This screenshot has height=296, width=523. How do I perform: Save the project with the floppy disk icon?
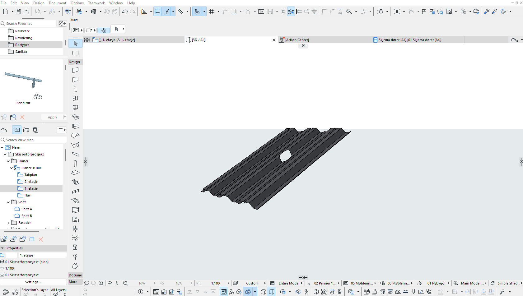(x=18, y=12)
